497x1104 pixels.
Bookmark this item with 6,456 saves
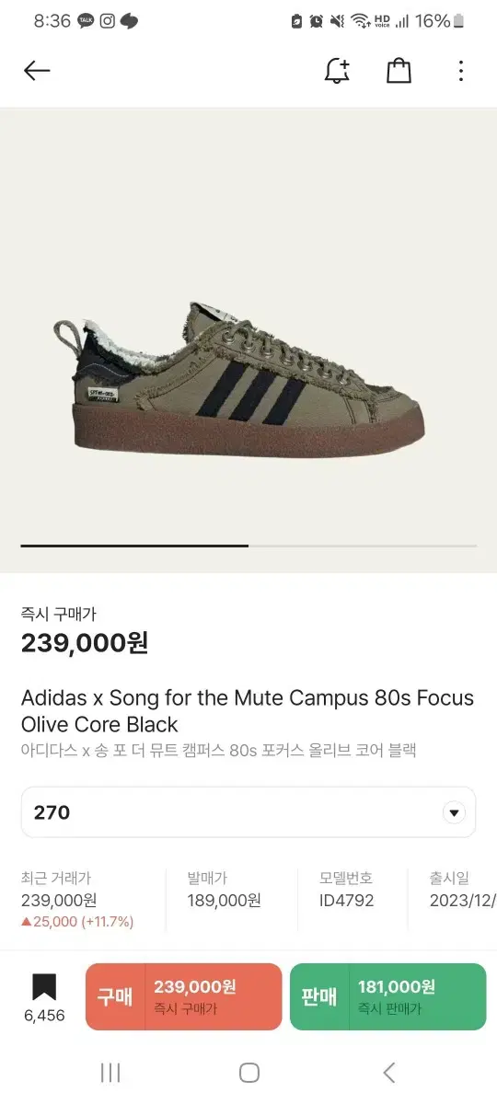43,997
